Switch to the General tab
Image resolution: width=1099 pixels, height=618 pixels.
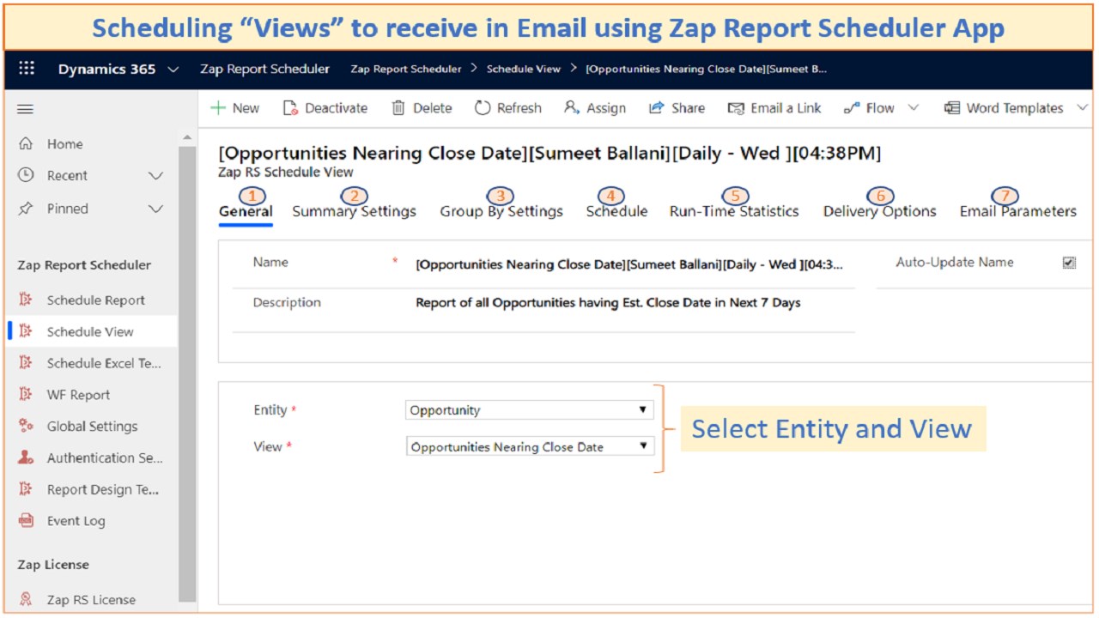tap(246, 211)
